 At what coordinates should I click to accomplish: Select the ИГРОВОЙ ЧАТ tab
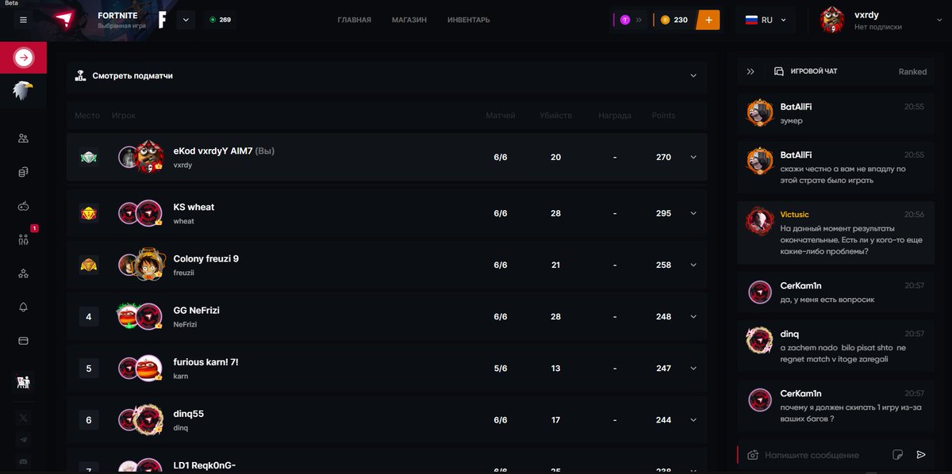(814, 71)
